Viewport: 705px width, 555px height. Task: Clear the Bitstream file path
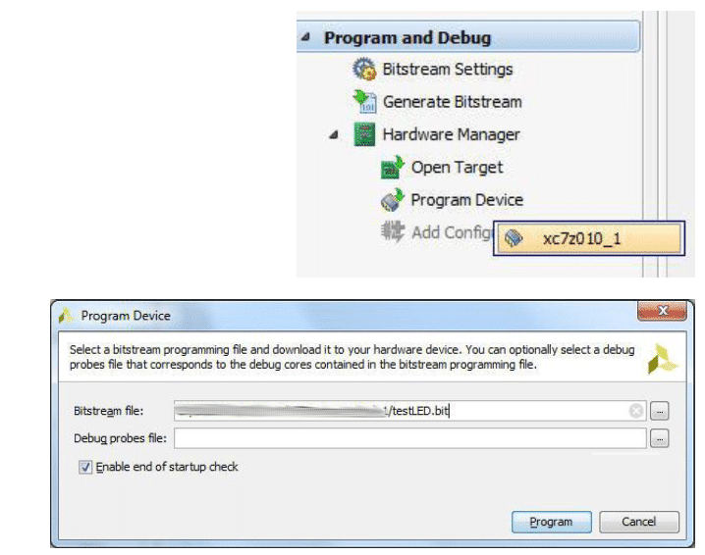click(x=636, y=411)
